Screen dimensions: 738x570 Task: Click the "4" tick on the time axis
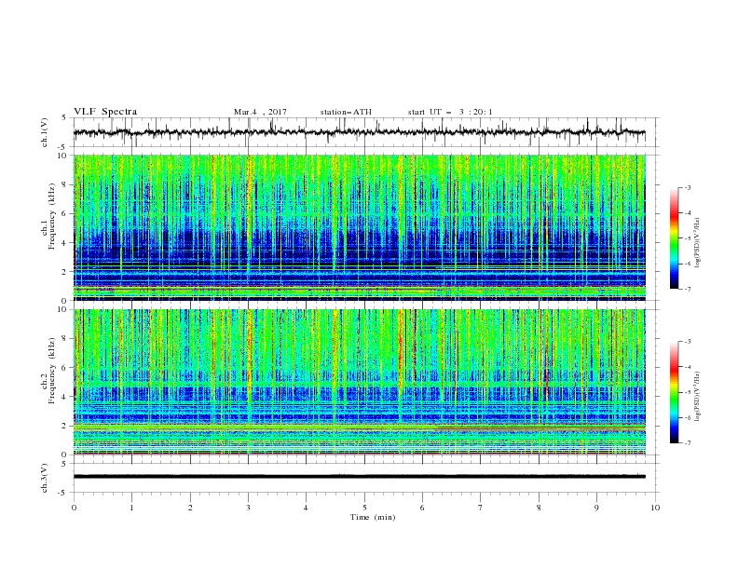(306, 508)
